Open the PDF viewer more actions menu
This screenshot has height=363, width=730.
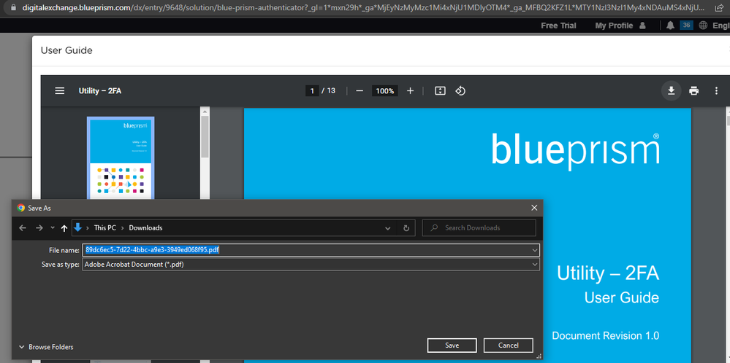[x=717, y=91]
